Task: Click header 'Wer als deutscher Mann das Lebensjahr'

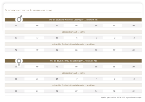Action: coord(73,20)
